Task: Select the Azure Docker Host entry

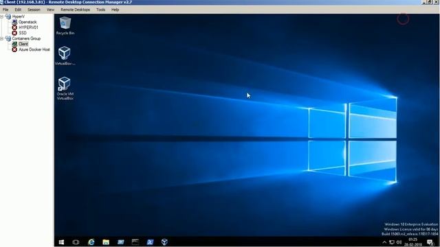Action: [x=34, y=49]
